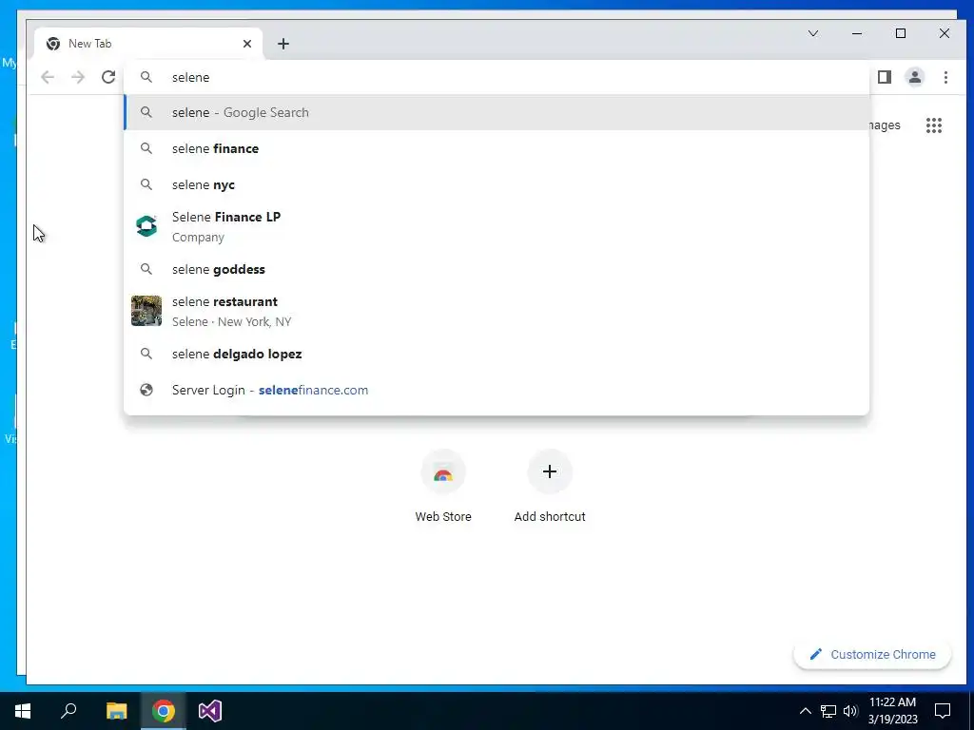The width and height of the screenshot is (974, 730).
Task: Click search icon beside 'selene goddess'
Action: click(146, 269)
